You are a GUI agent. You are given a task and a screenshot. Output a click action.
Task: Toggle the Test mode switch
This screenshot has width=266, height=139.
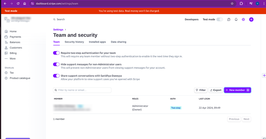(x=219, y=20)
